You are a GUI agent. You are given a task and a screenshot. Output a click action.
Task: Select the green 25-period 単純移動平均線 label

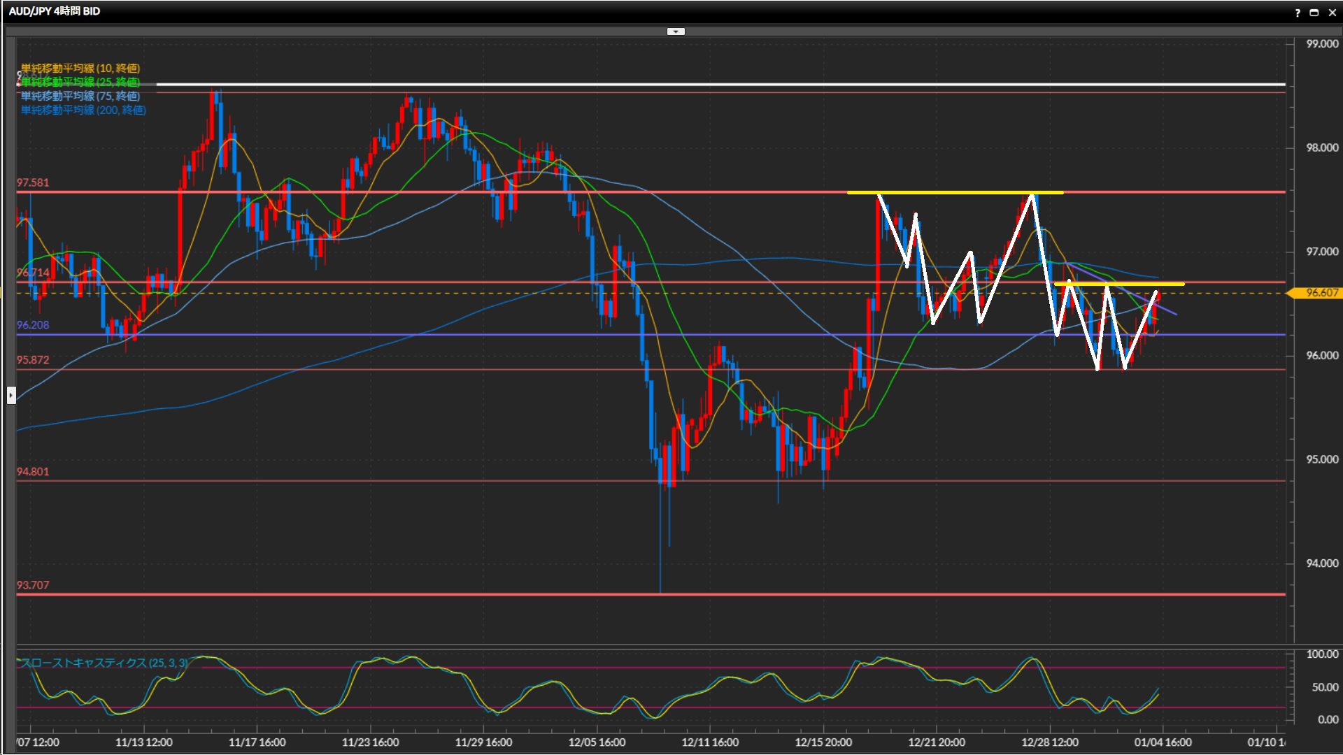coord(80,82)
